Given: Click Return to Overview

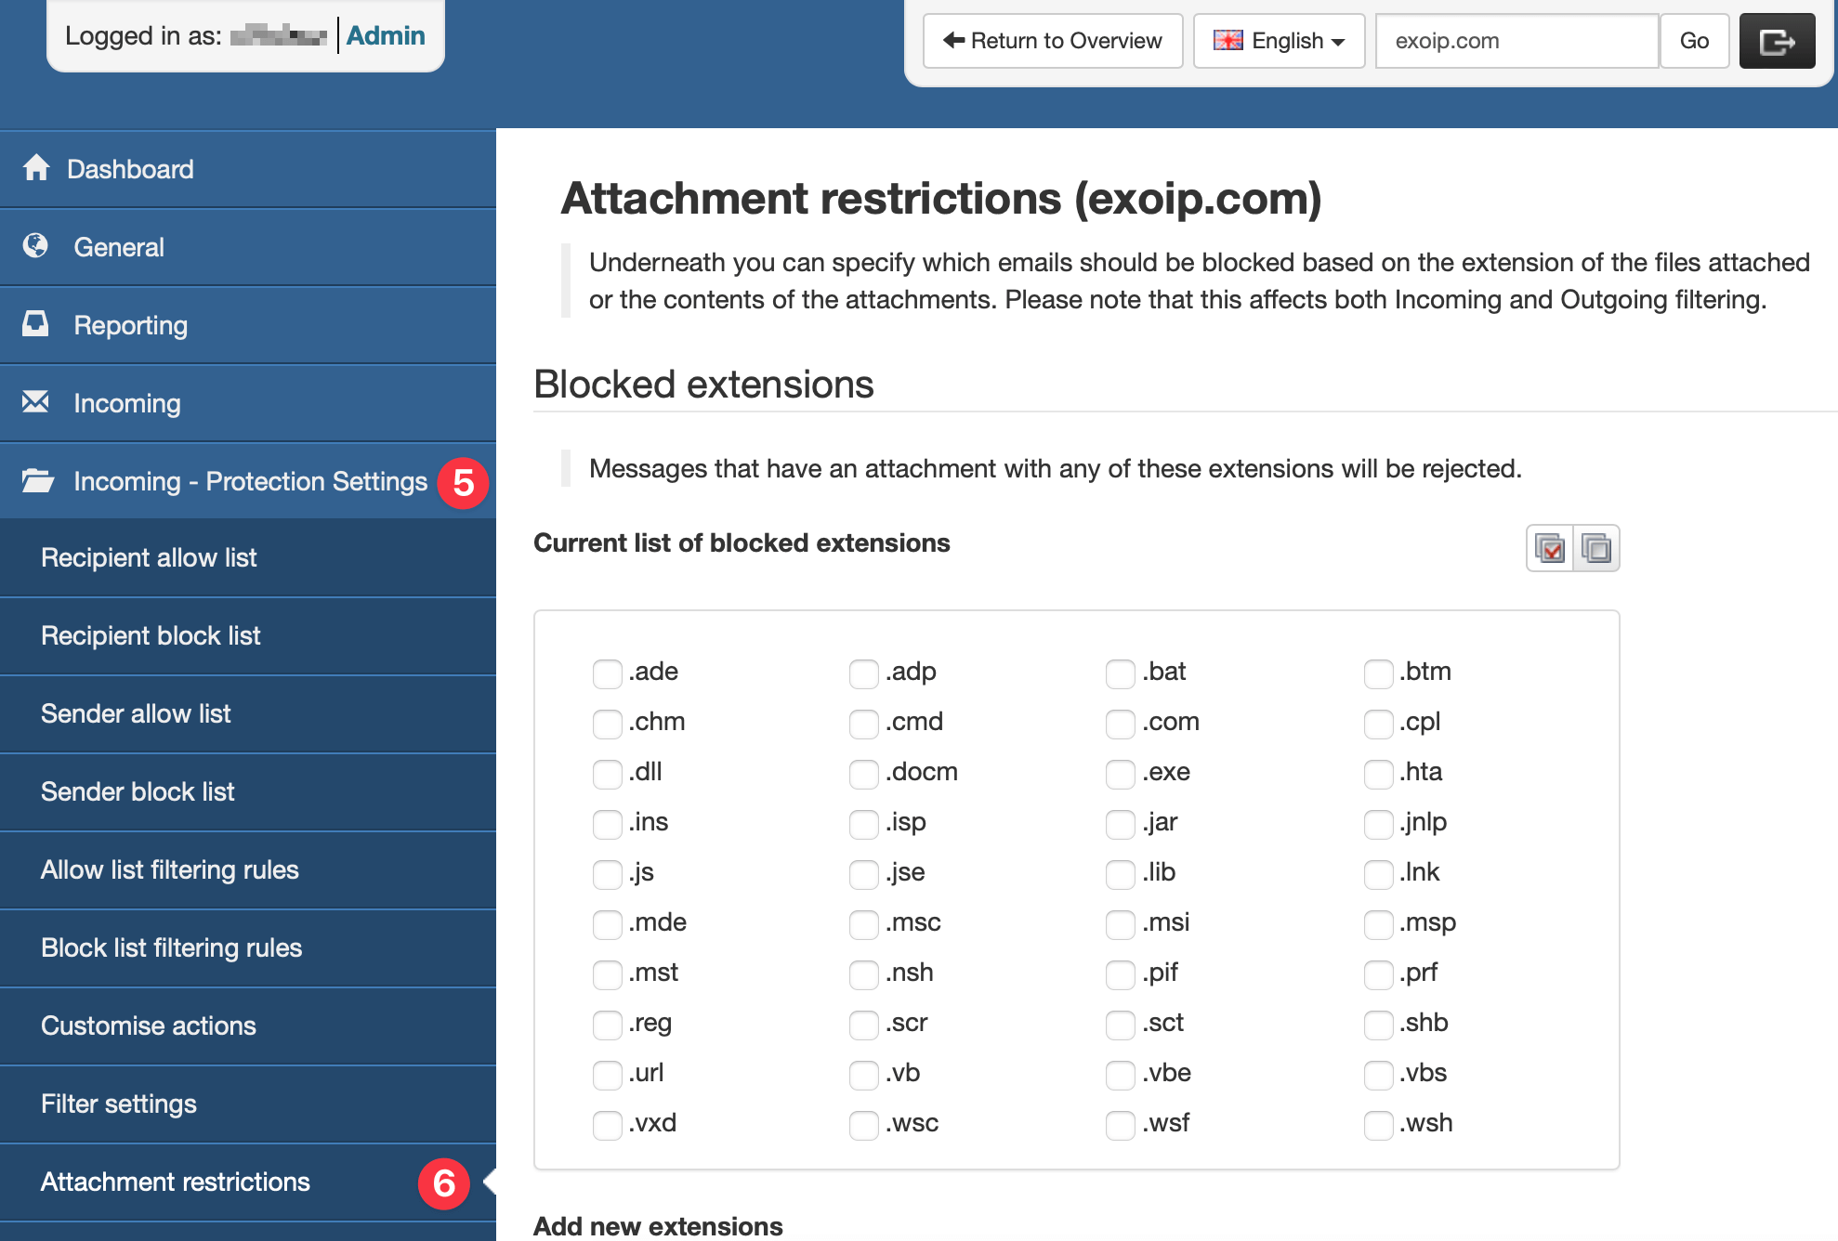Looking at the screenshot, I should tap(1053, 41).
